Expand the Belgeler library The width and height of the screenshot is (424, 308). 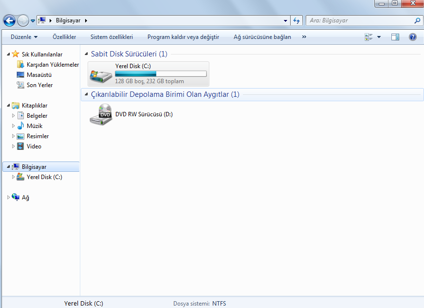point(13,116)
